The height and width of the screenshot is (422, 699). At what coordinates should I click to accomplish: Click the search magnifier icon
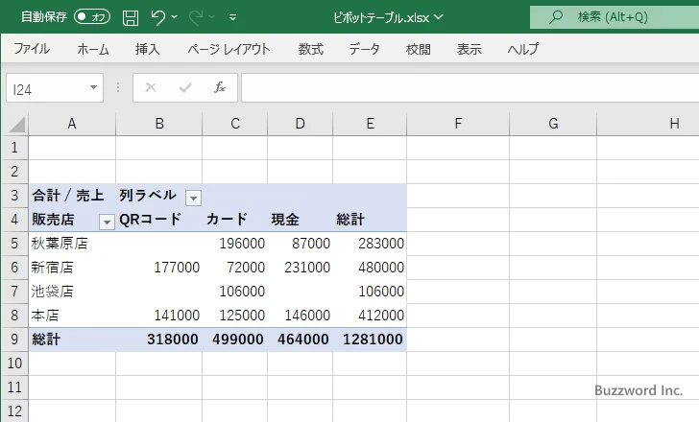pyautogui.click(x=555, y=17)
